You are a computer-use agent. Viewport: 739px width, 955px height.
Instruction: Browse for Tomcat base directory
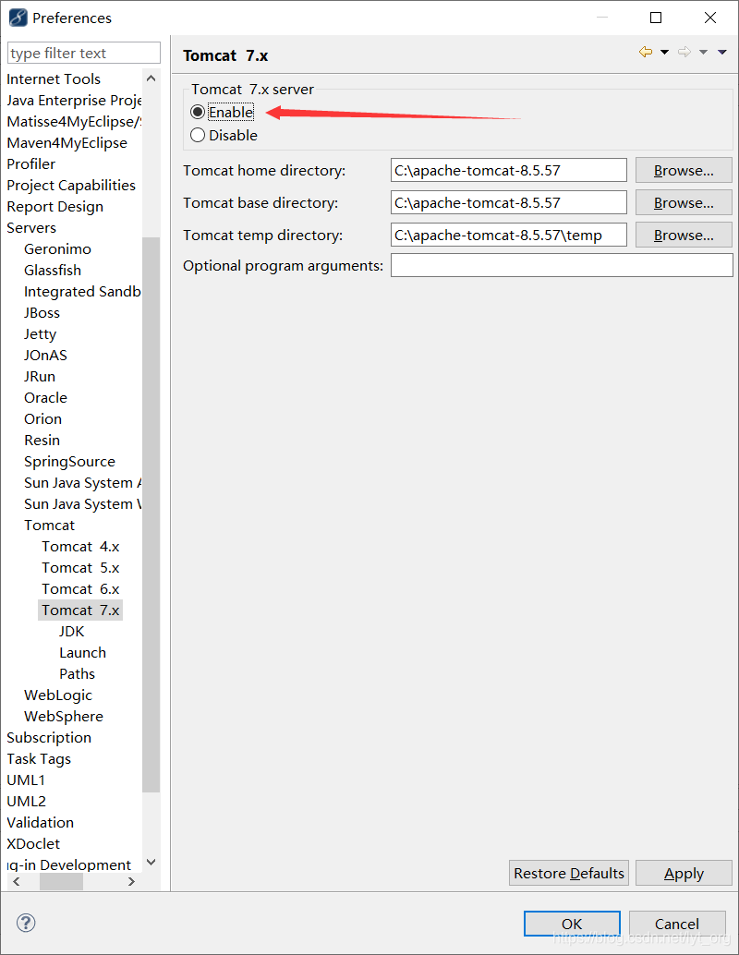[684, 203]
